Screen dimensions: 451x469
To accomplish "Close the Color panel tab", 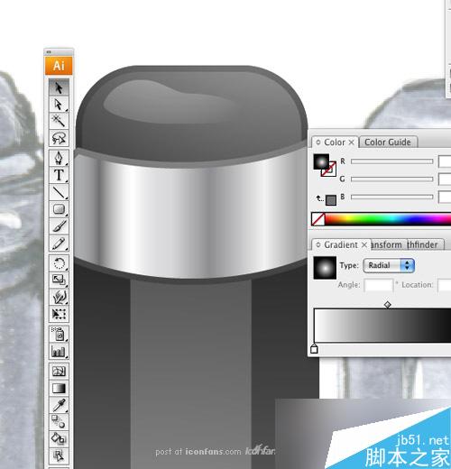I will click(x=351, y=143).
